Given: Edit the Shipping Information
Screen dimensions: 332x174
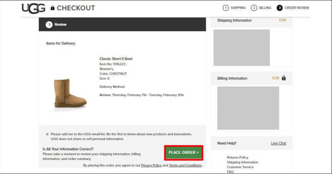Looking at the screenshot, I should [x=282, y=20].
